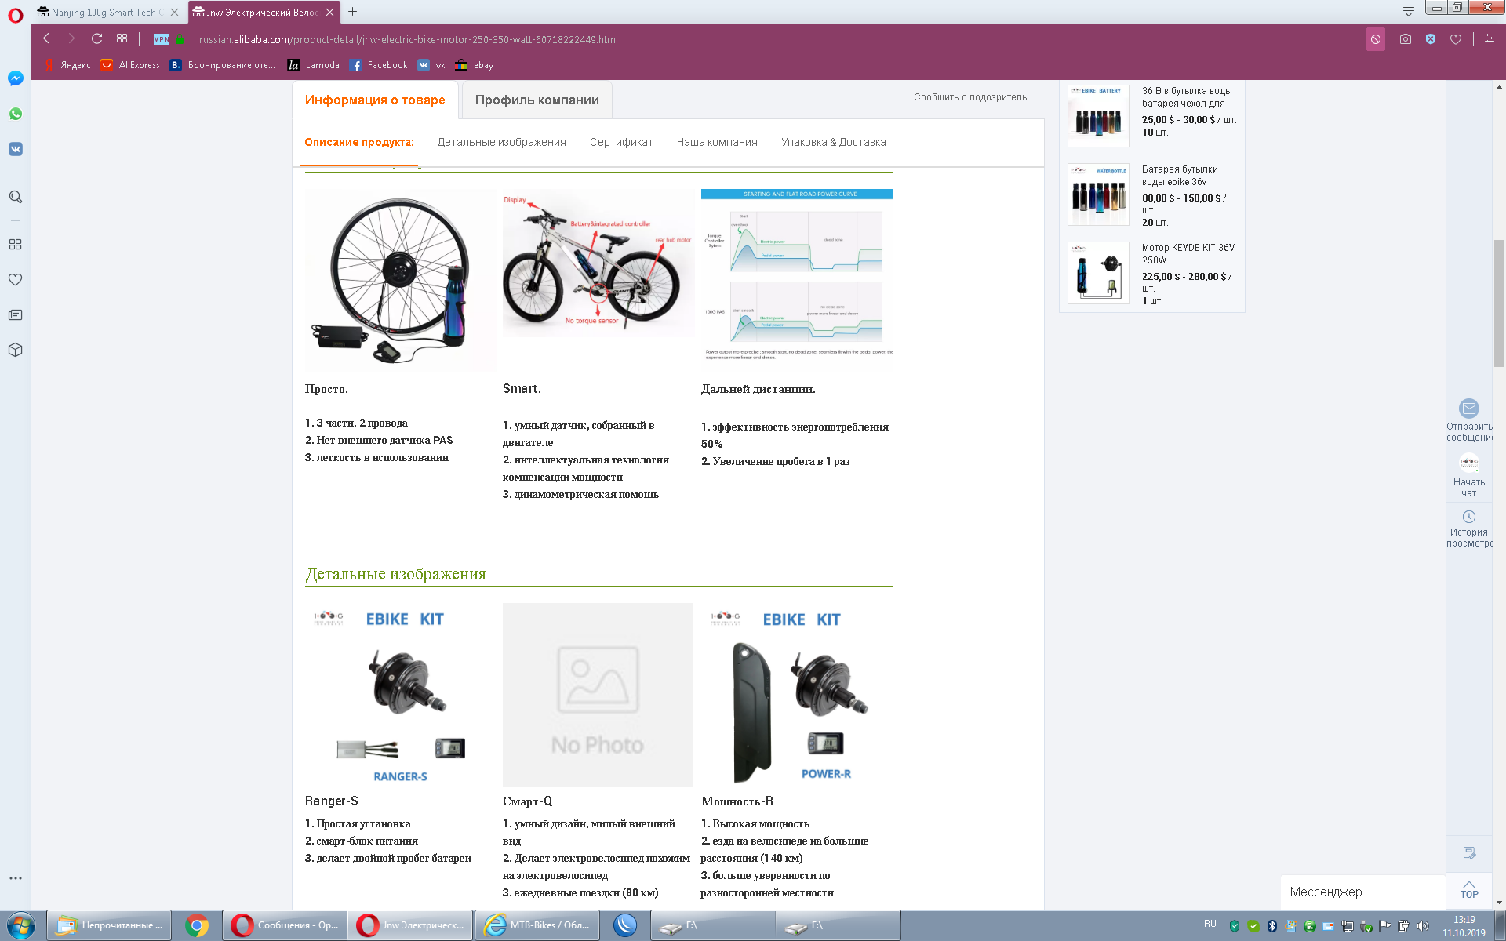Open VK panel in Opera sidebar
Image resolution: width=1506 pixels, height=941 pixels.
pyautogui.click(x=15, y=149)
